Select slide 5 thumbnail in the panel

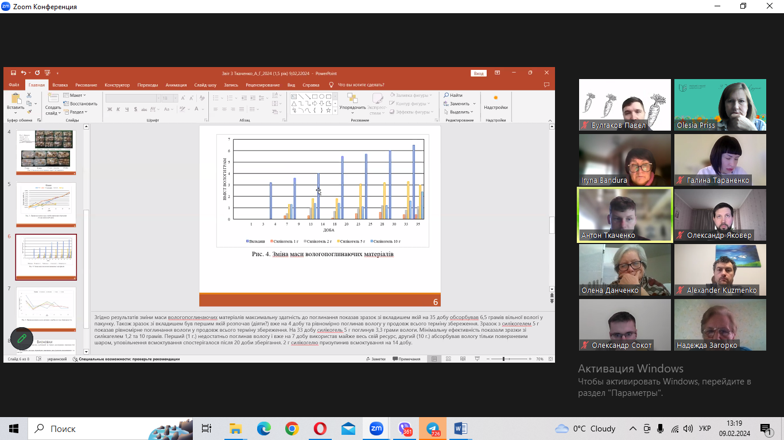tap(46, 204)
